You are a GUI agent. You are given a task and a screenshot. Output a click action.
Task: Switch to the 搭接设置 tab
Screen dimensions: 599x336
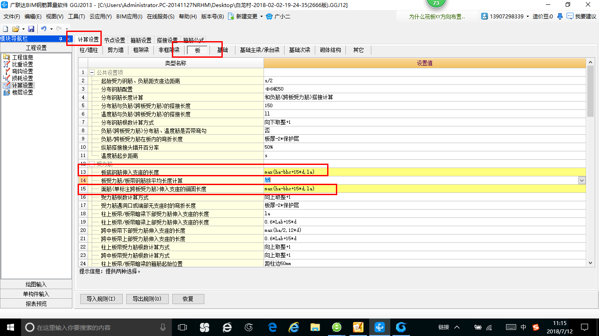pos(167,40)
